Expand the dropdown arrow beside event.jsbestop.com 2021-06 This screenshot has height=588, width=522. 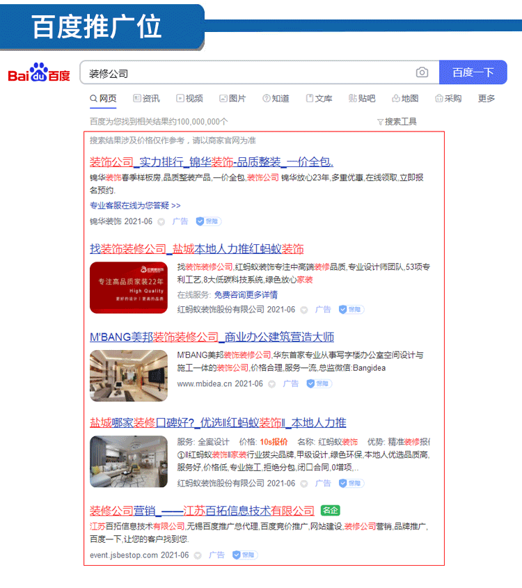pos(198,555)
